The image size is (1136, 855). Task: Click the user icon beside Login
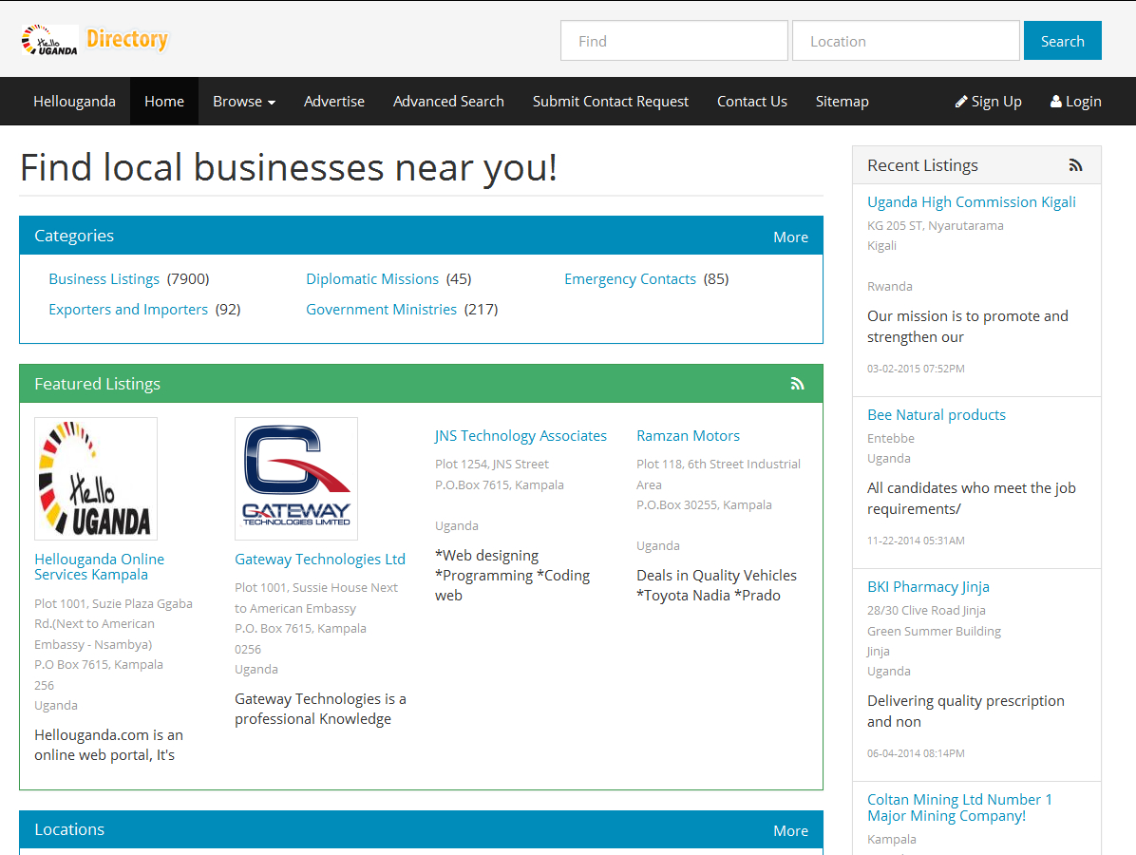click(1055, 102)
